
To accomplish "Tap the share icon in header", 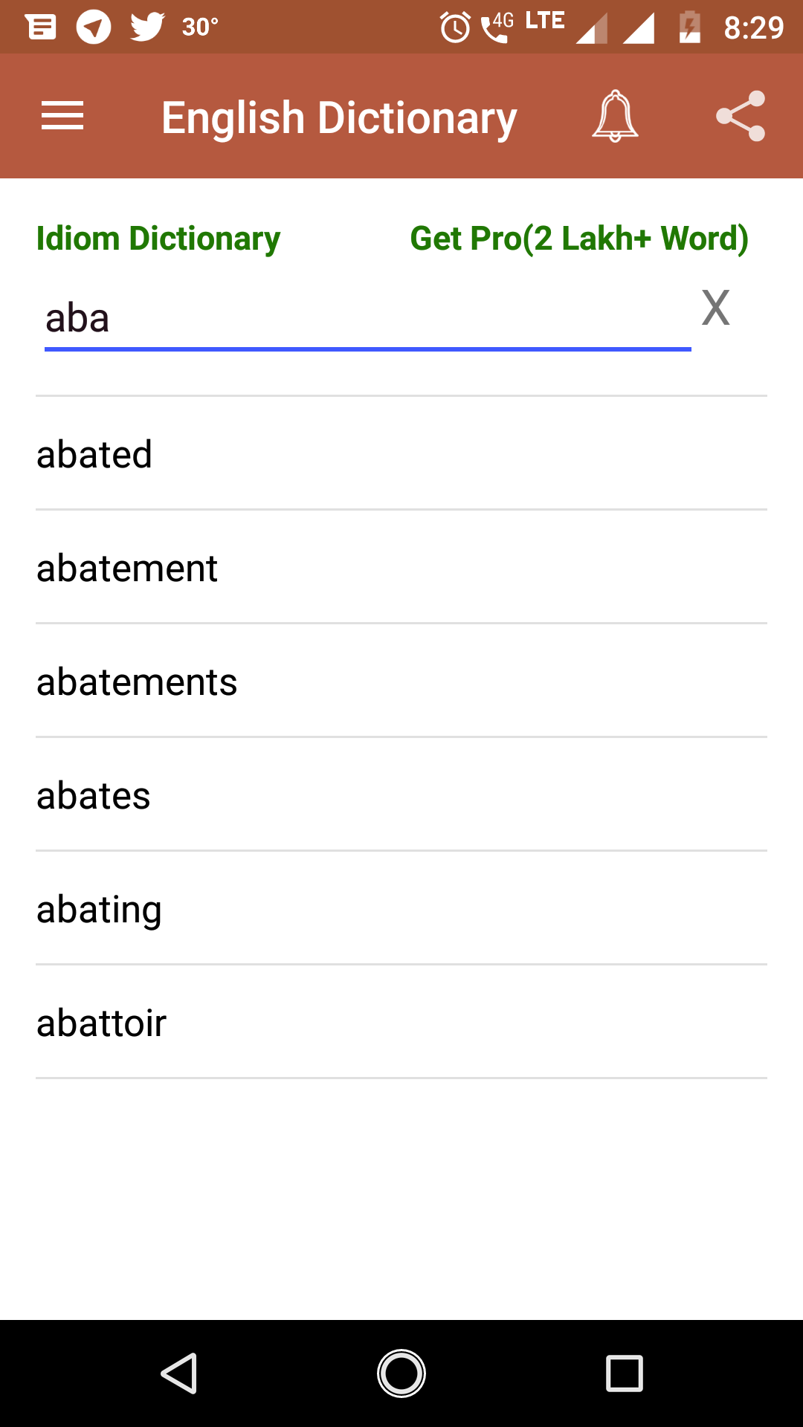I will [741, 116].
